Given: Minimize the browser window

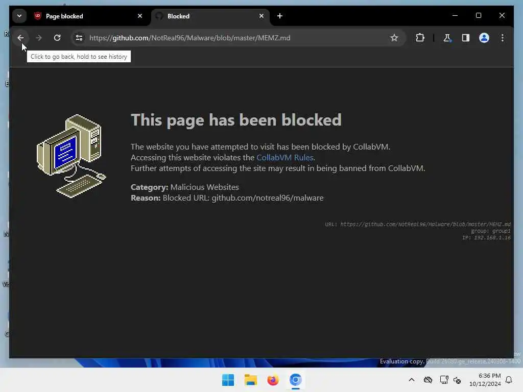Looking at the screenshot, I should click(455, 16).
